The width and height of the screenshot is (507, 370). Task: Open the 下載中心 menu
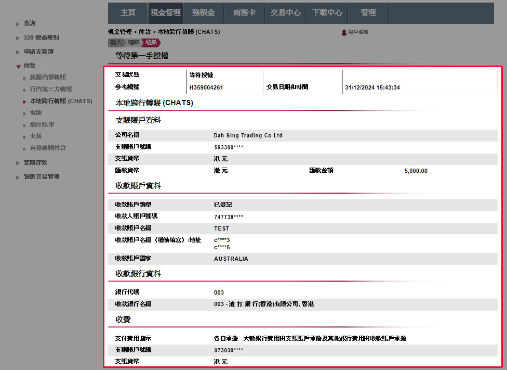pos(327,12)
